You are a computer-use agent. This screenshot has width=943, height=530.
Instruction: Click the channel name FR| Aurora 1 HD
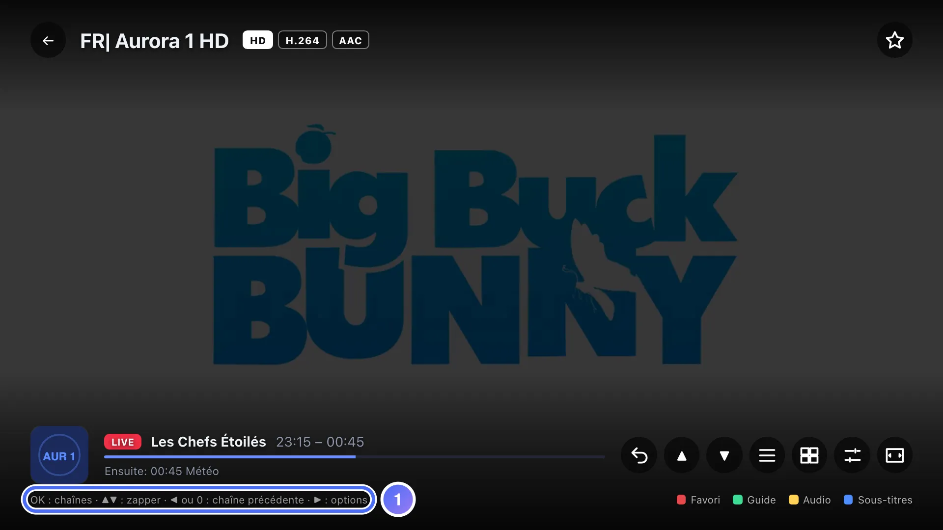point(154,41)
